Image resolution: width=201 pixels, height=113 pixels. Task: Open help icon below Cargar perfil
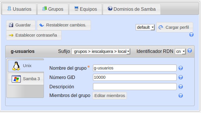[x=191, y=35]
